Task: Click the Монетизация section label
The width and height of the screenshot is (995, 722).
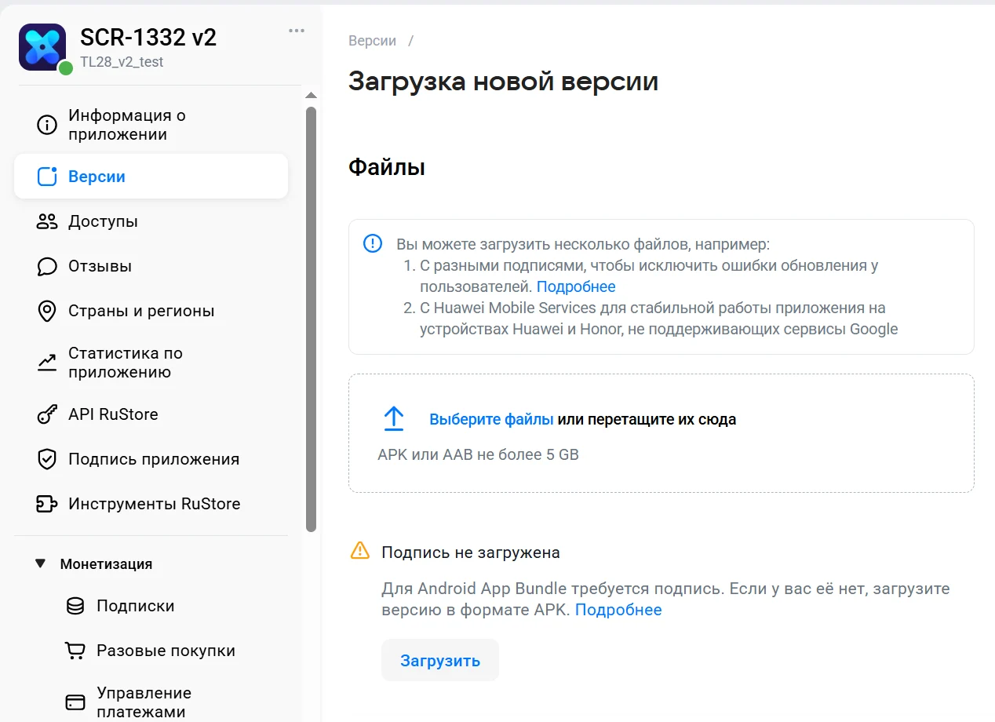Action: coord(106,563)
